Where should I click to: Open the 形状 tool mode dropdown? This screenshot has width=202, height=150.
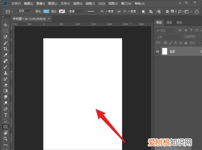pyautogui.click(x=25, y=11)
